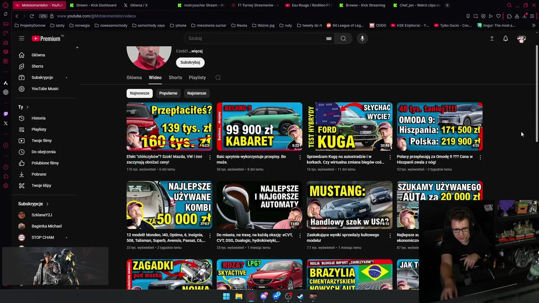This screenshot has width=539, height=303.
Task: Open options menu for Mustang sales video
Action: (x=390, y=236)
